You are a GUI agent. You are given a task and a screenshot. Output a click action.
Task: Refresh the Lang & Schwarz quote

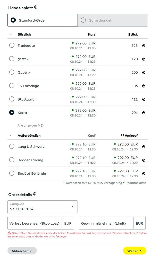pyautogui.click(x=144, y=147)
